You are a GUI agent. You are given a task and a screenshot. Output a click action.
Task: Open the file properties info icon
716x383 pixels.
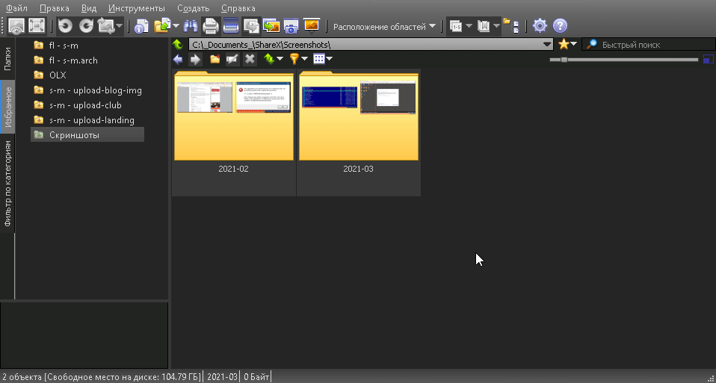point(141,26)
